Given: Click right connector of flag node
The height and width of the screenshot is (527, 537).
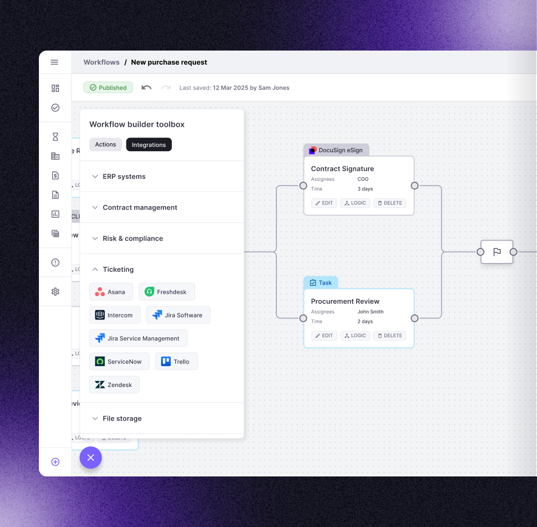Looking at the screenshot, I should pyautogui.click(x=513, y=252).
